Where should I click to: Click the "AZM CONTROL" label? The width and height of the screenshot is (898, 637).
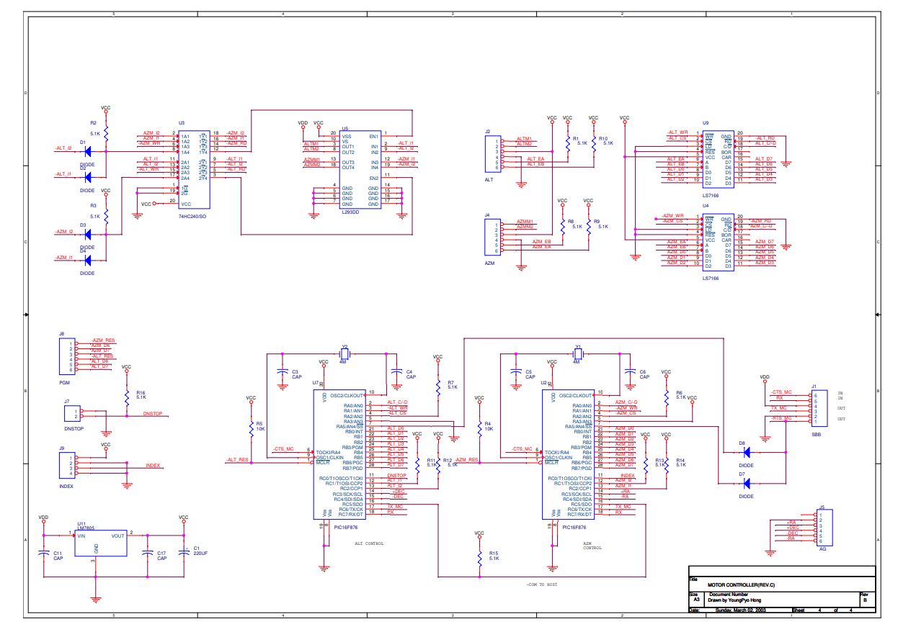click(x=592, y=546)
